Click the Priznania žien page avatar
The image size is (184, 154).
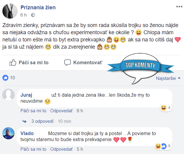(x=10, y=11)
